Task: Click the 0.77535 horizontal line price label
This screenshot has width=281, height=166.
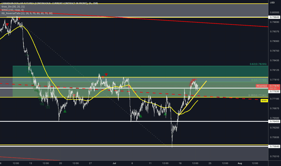Action: pyautogui.click(x=274, y=91)
